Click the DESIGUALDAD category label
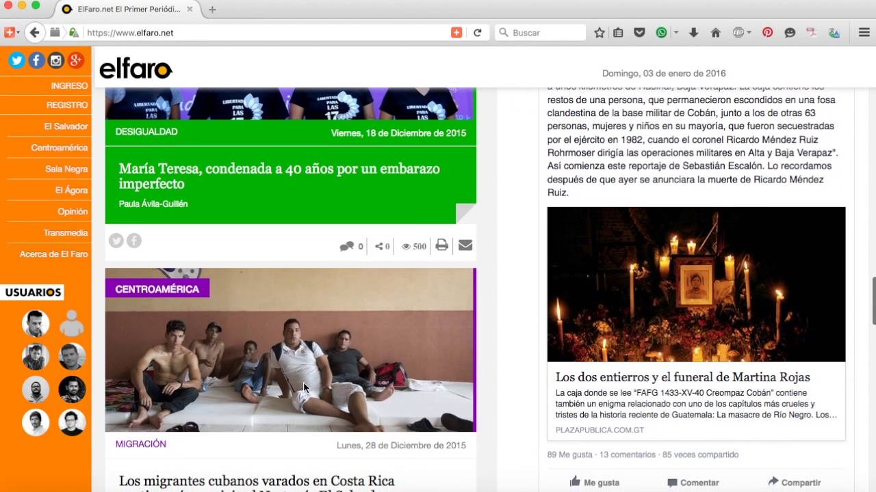The width and height of the screenshot is (876, 492). [x=146, y=131]
